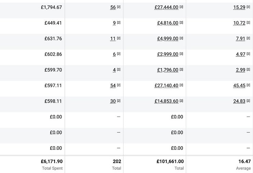Select the underlined 10.72 value
253x173 pixels.
click(239, 23)
